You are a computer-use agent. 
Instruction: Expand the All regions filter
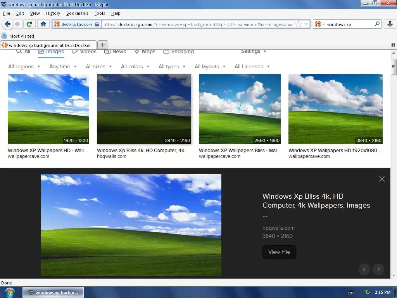(x=24, y=66)
